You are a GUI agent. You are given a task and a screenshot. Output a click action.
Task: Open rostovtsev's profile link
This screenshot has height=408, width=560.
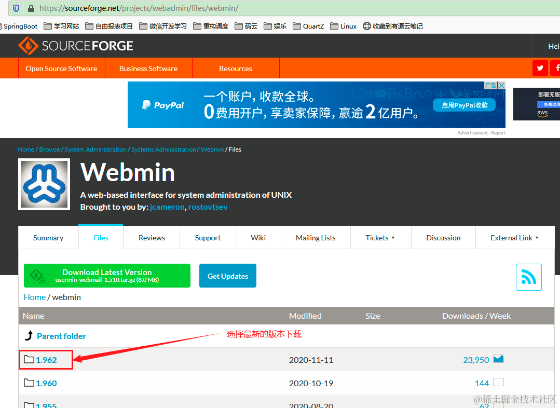tap(208, 207)
